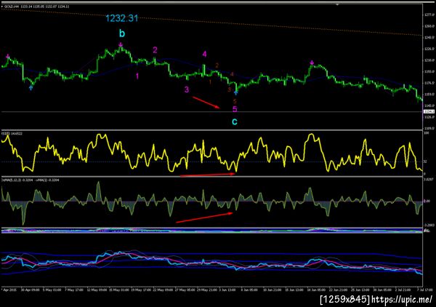The width and height of the screenshot is (436, 307).
Task: Select the magenta wave label 3
Action: pos(187,89)
